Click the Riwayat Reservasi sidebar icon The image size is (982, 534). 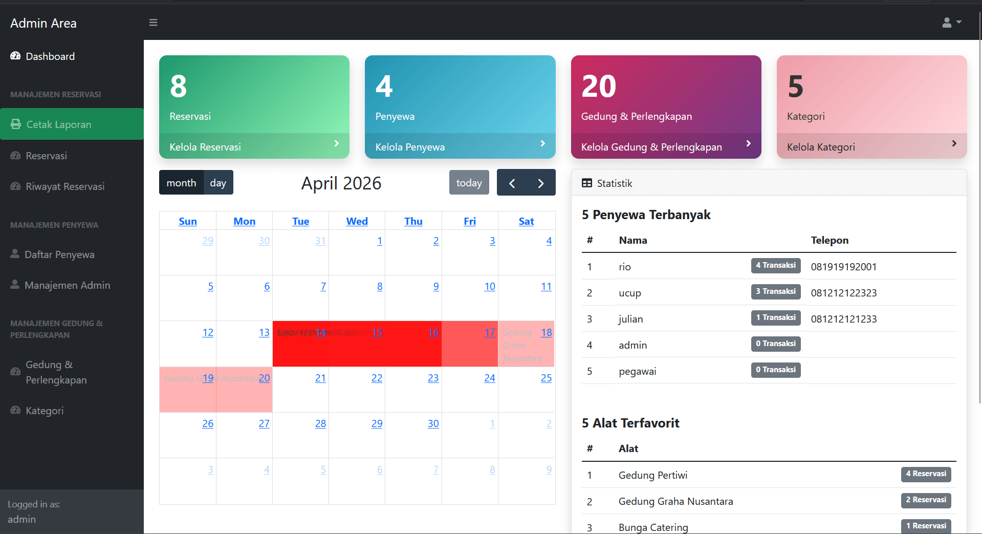tap(15, 186)
